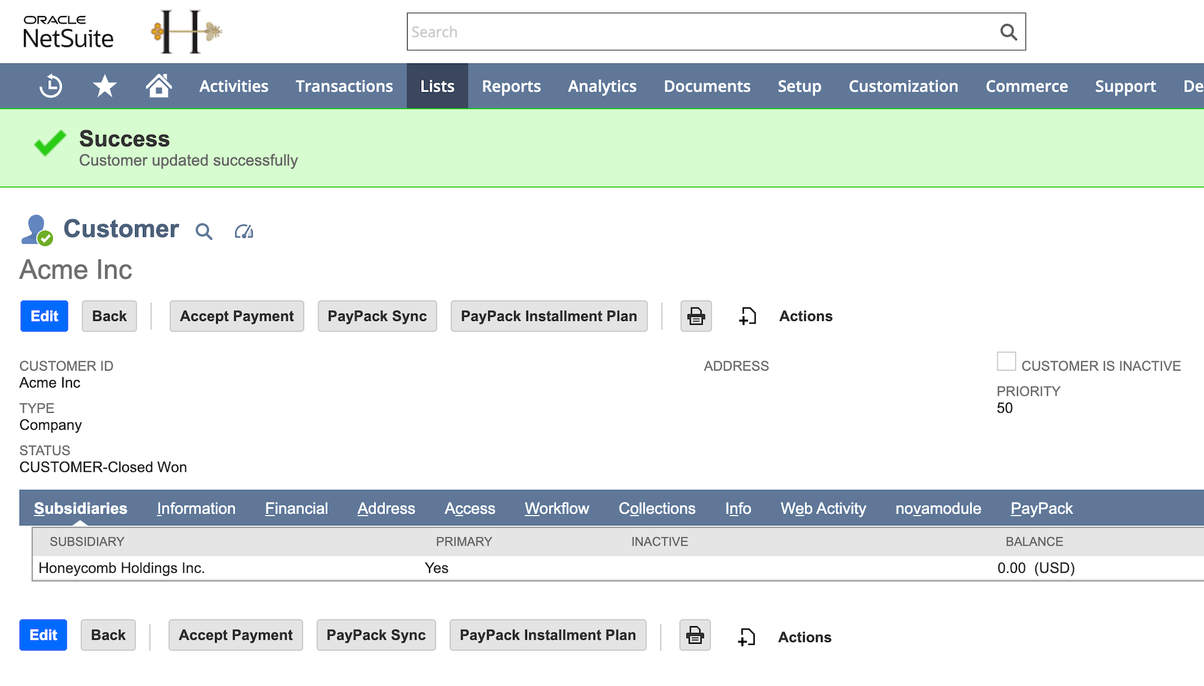Print the record using the printer icon

click(695, 316)
